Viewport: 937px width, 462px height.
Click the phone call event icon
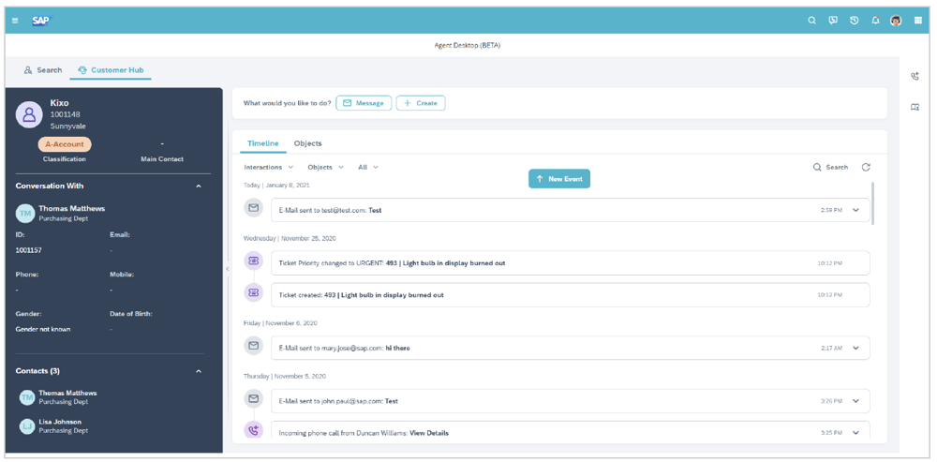tap(253, 431)
